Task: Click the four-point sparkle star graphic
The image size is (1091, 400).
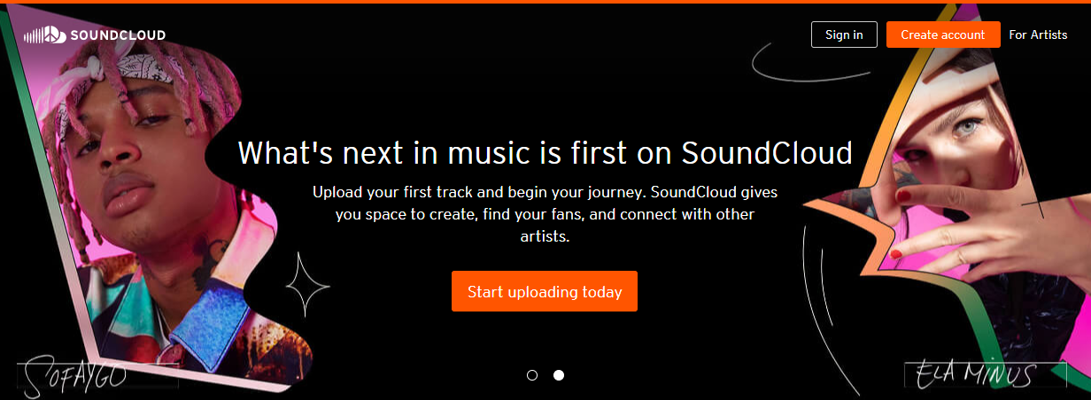Action: point(307,284)
